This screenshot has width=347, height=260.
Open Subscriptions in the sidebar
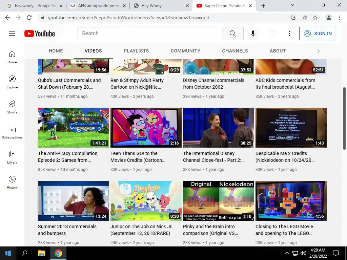click(x=12, y=132)
